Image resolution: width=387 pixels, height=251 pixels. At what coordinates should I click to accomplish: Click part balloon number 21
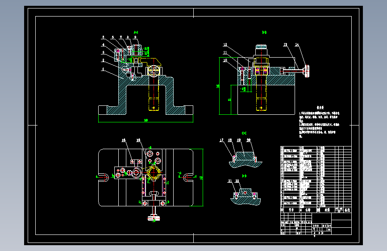click(x=230, y=181)
